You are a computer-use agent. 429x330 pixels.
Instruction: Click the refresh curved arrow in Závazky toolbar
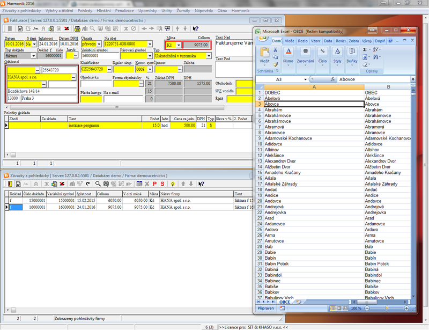pos(87,184)
